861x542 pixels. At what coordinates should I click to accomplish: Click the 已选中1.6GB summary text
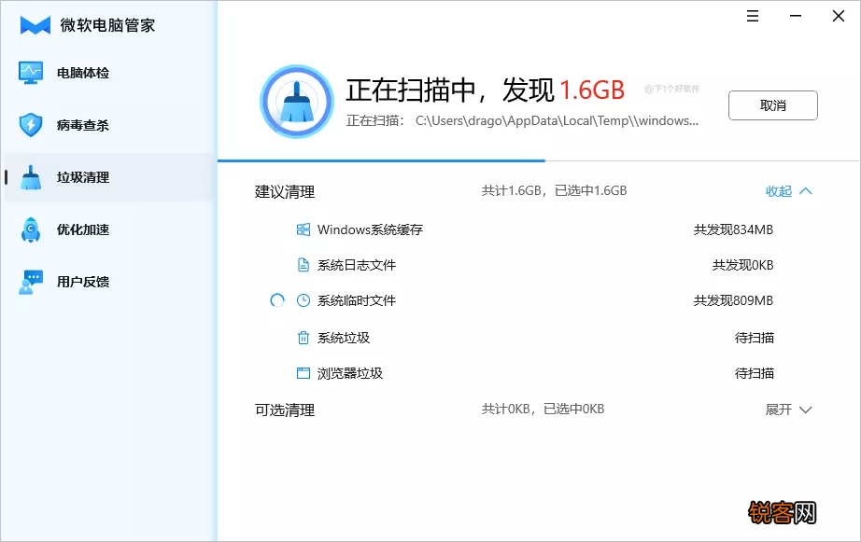point(592,190)
